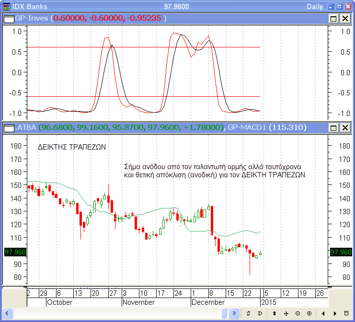Click the four-way move arrows icon

click(x=286, y=313)
